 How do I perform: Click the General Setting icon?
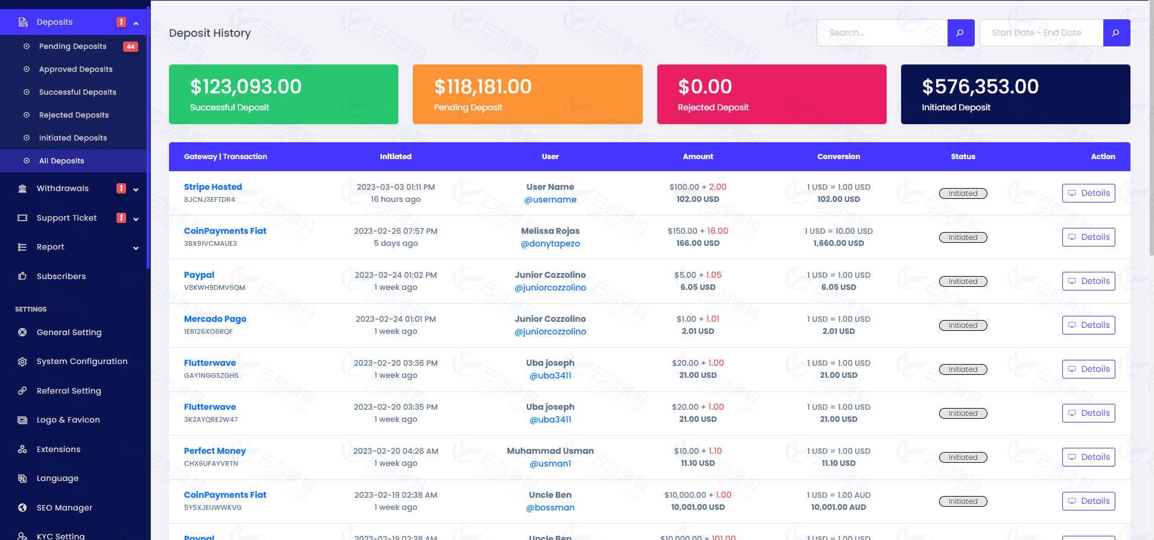click(22, 332)
